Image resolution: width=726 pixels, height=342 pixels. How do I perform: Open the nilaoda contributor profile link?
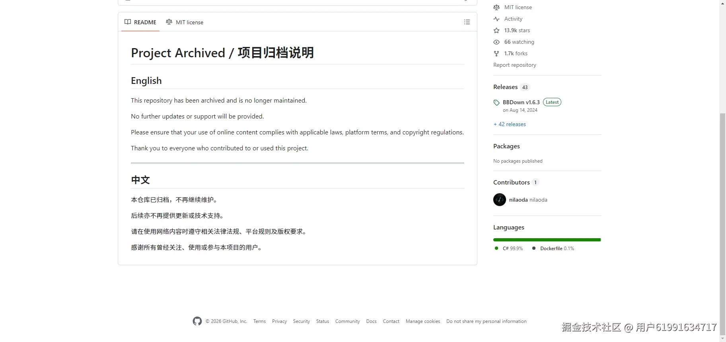528,200
